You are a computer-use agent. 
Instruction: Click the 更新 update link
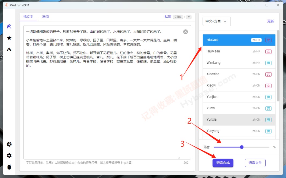[270, 21]
